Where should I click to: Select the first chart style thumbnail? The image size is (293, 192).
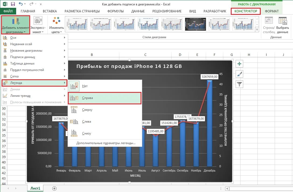(x=77, y=24)
